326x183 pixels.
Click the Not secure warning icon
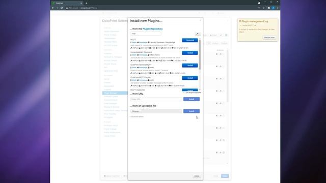[67, 8]
